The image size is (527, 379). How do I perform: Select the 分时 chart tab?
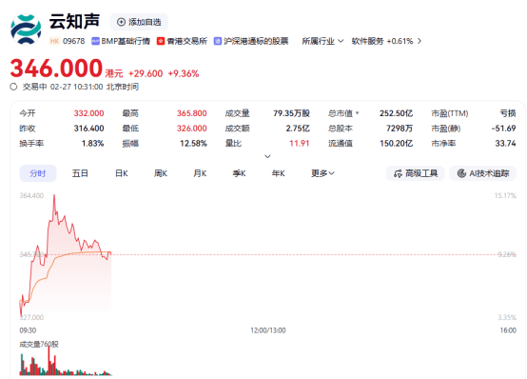(x=38, y=173)
